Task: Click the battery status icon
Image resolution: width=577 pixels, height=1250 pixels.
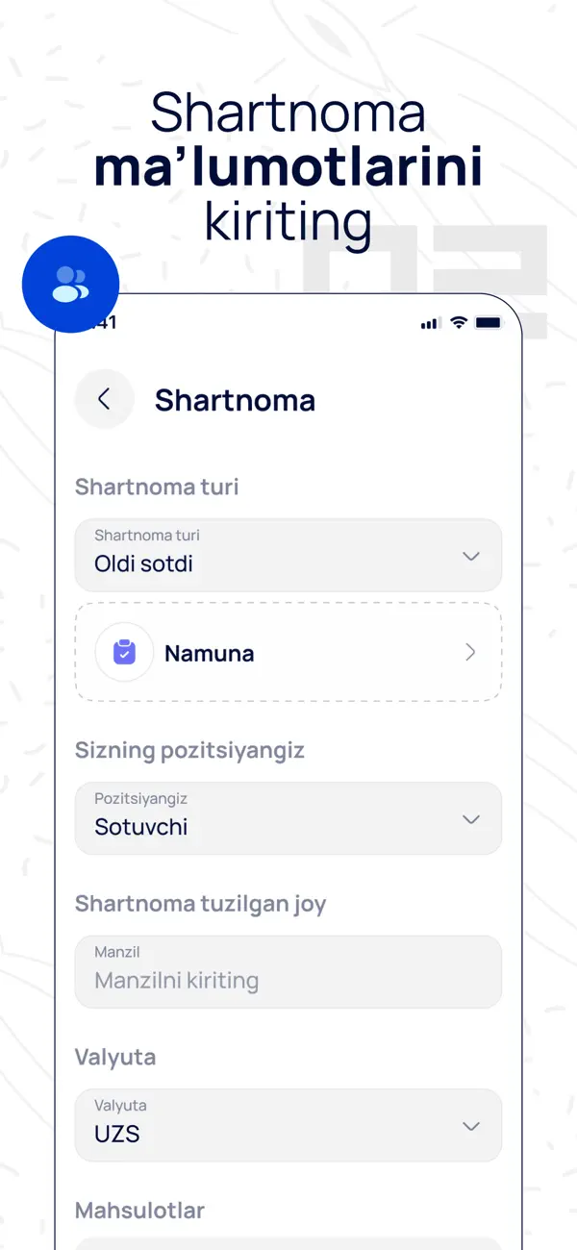Action: [x=489, y=323]
